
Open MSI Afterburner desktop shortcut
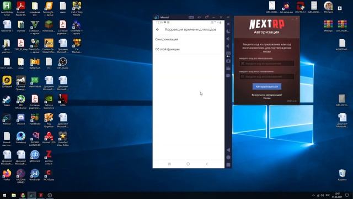[21, 102]
